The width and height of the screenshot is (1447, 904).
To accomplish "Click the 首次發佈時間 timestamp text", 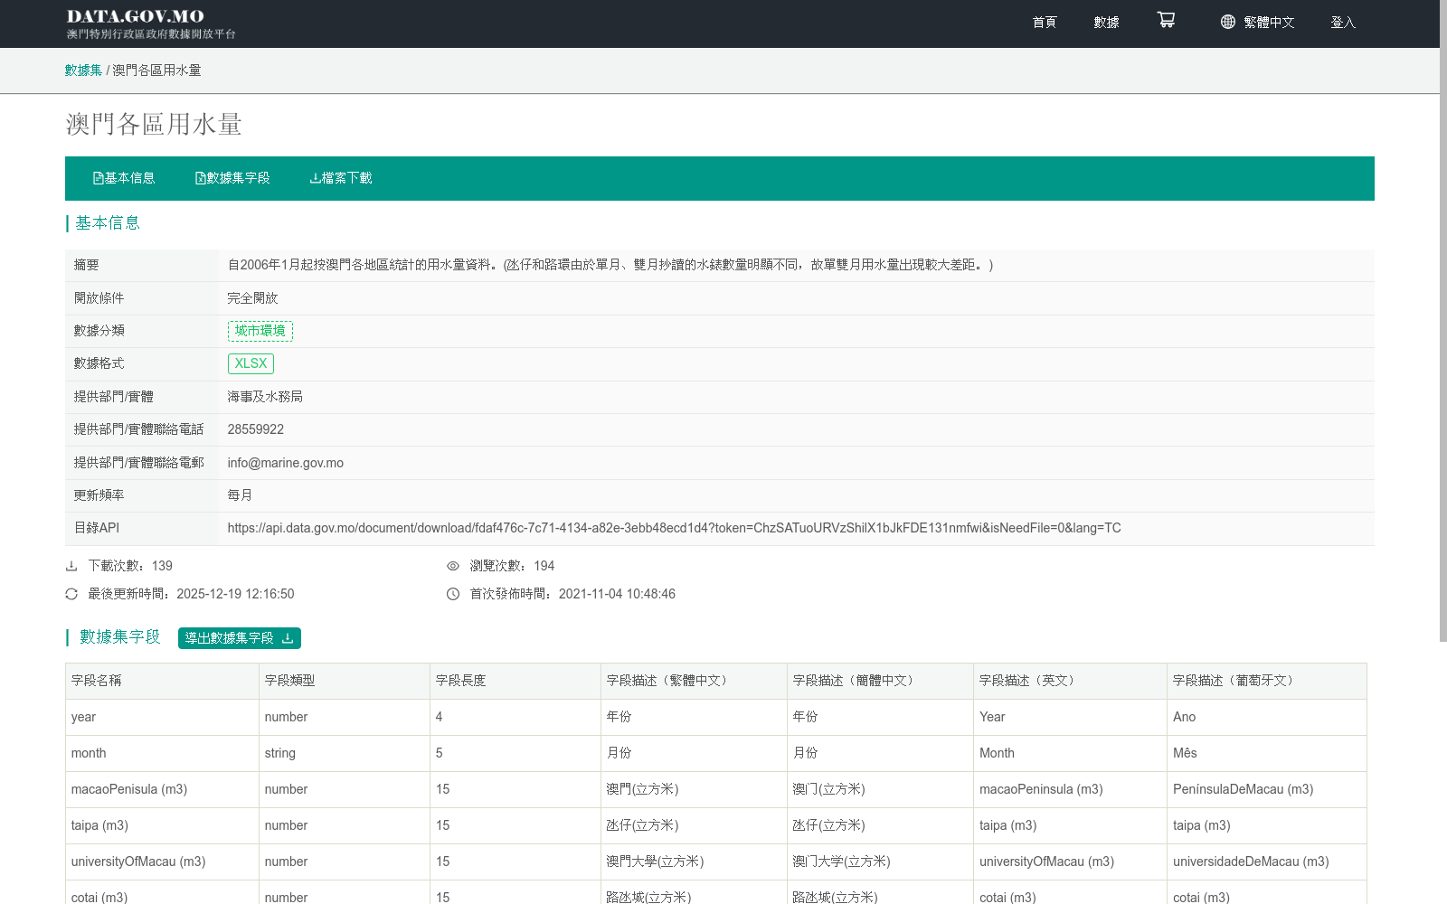I will [572, 594].
